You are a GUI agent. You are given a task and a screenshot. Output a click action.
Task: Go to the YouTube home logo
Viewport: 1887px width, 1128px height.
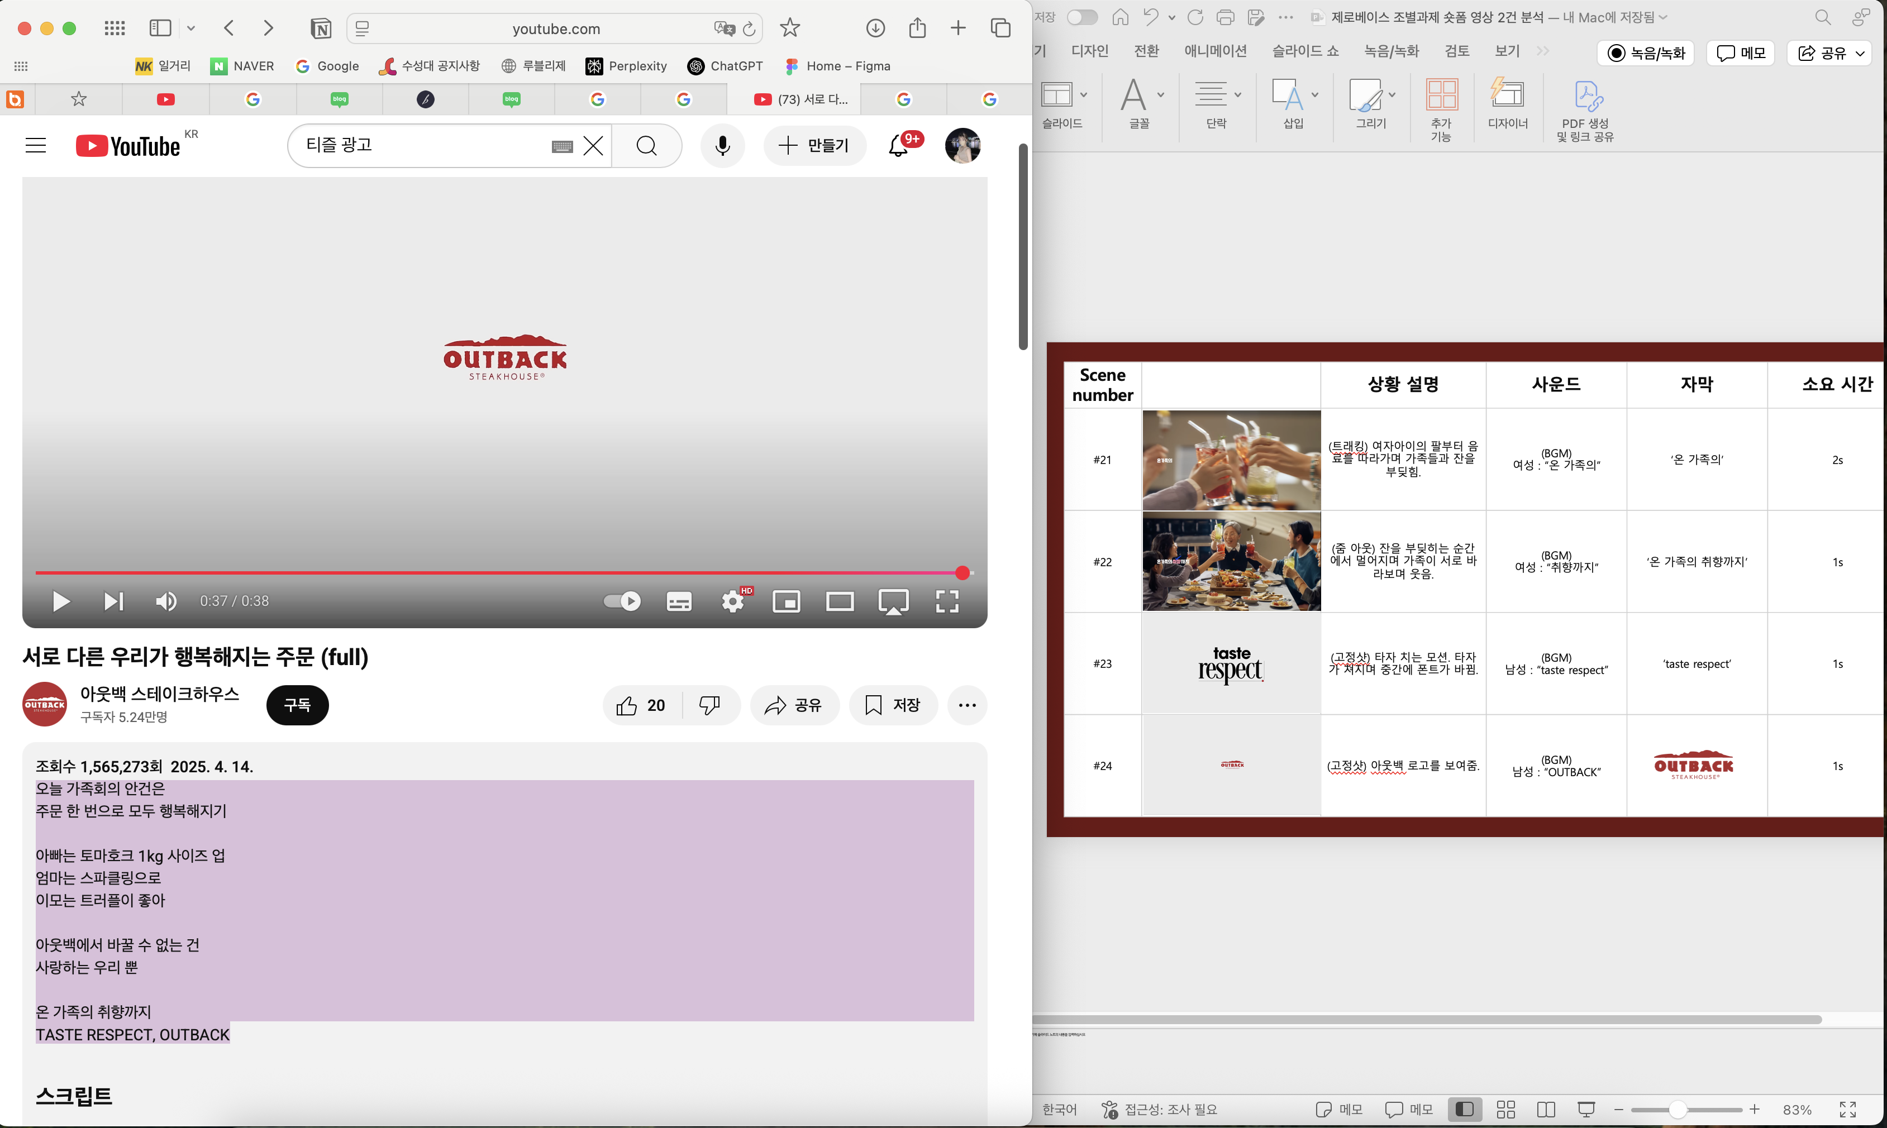[128, 146]
